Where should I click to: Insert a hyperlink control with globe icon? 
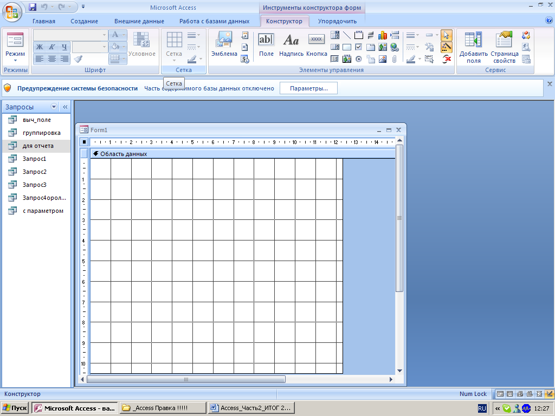pyautogui.click(x=395, y=47)
